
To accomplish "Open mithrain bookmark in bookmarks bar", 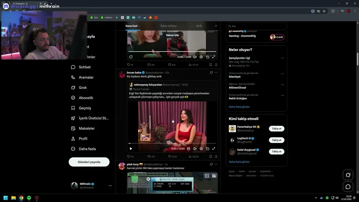I will pyautogui.click(x=107, y=17).
